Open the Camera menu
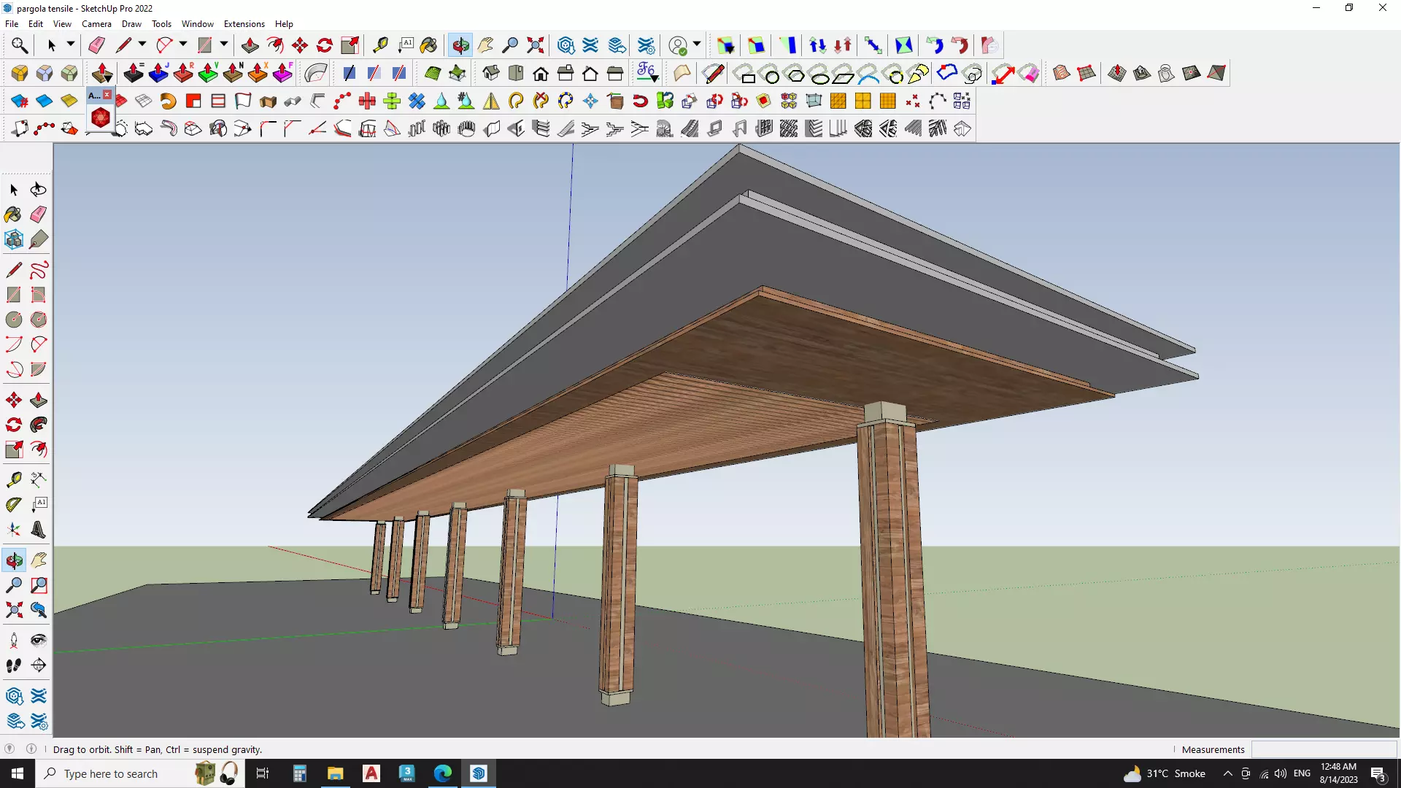 click(96, 24)
